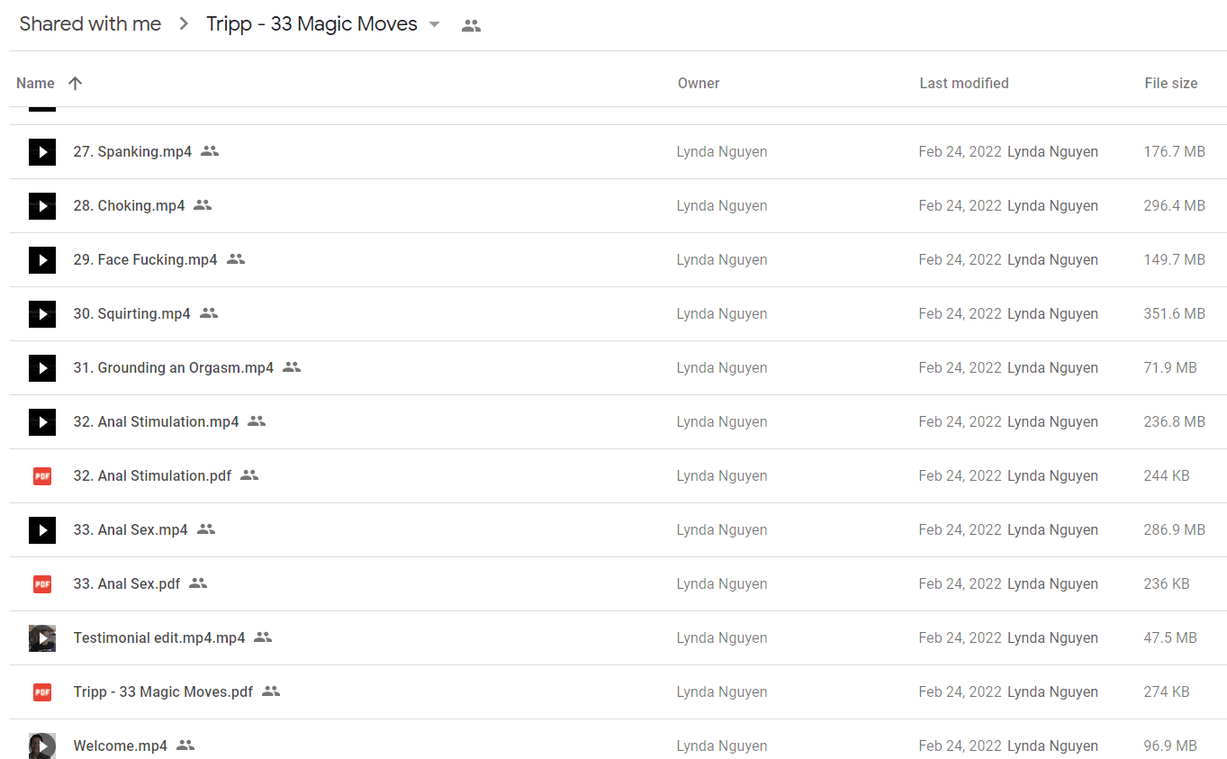
Task: Select the file named 28. Choking.mp4
Action: point(129,205)
